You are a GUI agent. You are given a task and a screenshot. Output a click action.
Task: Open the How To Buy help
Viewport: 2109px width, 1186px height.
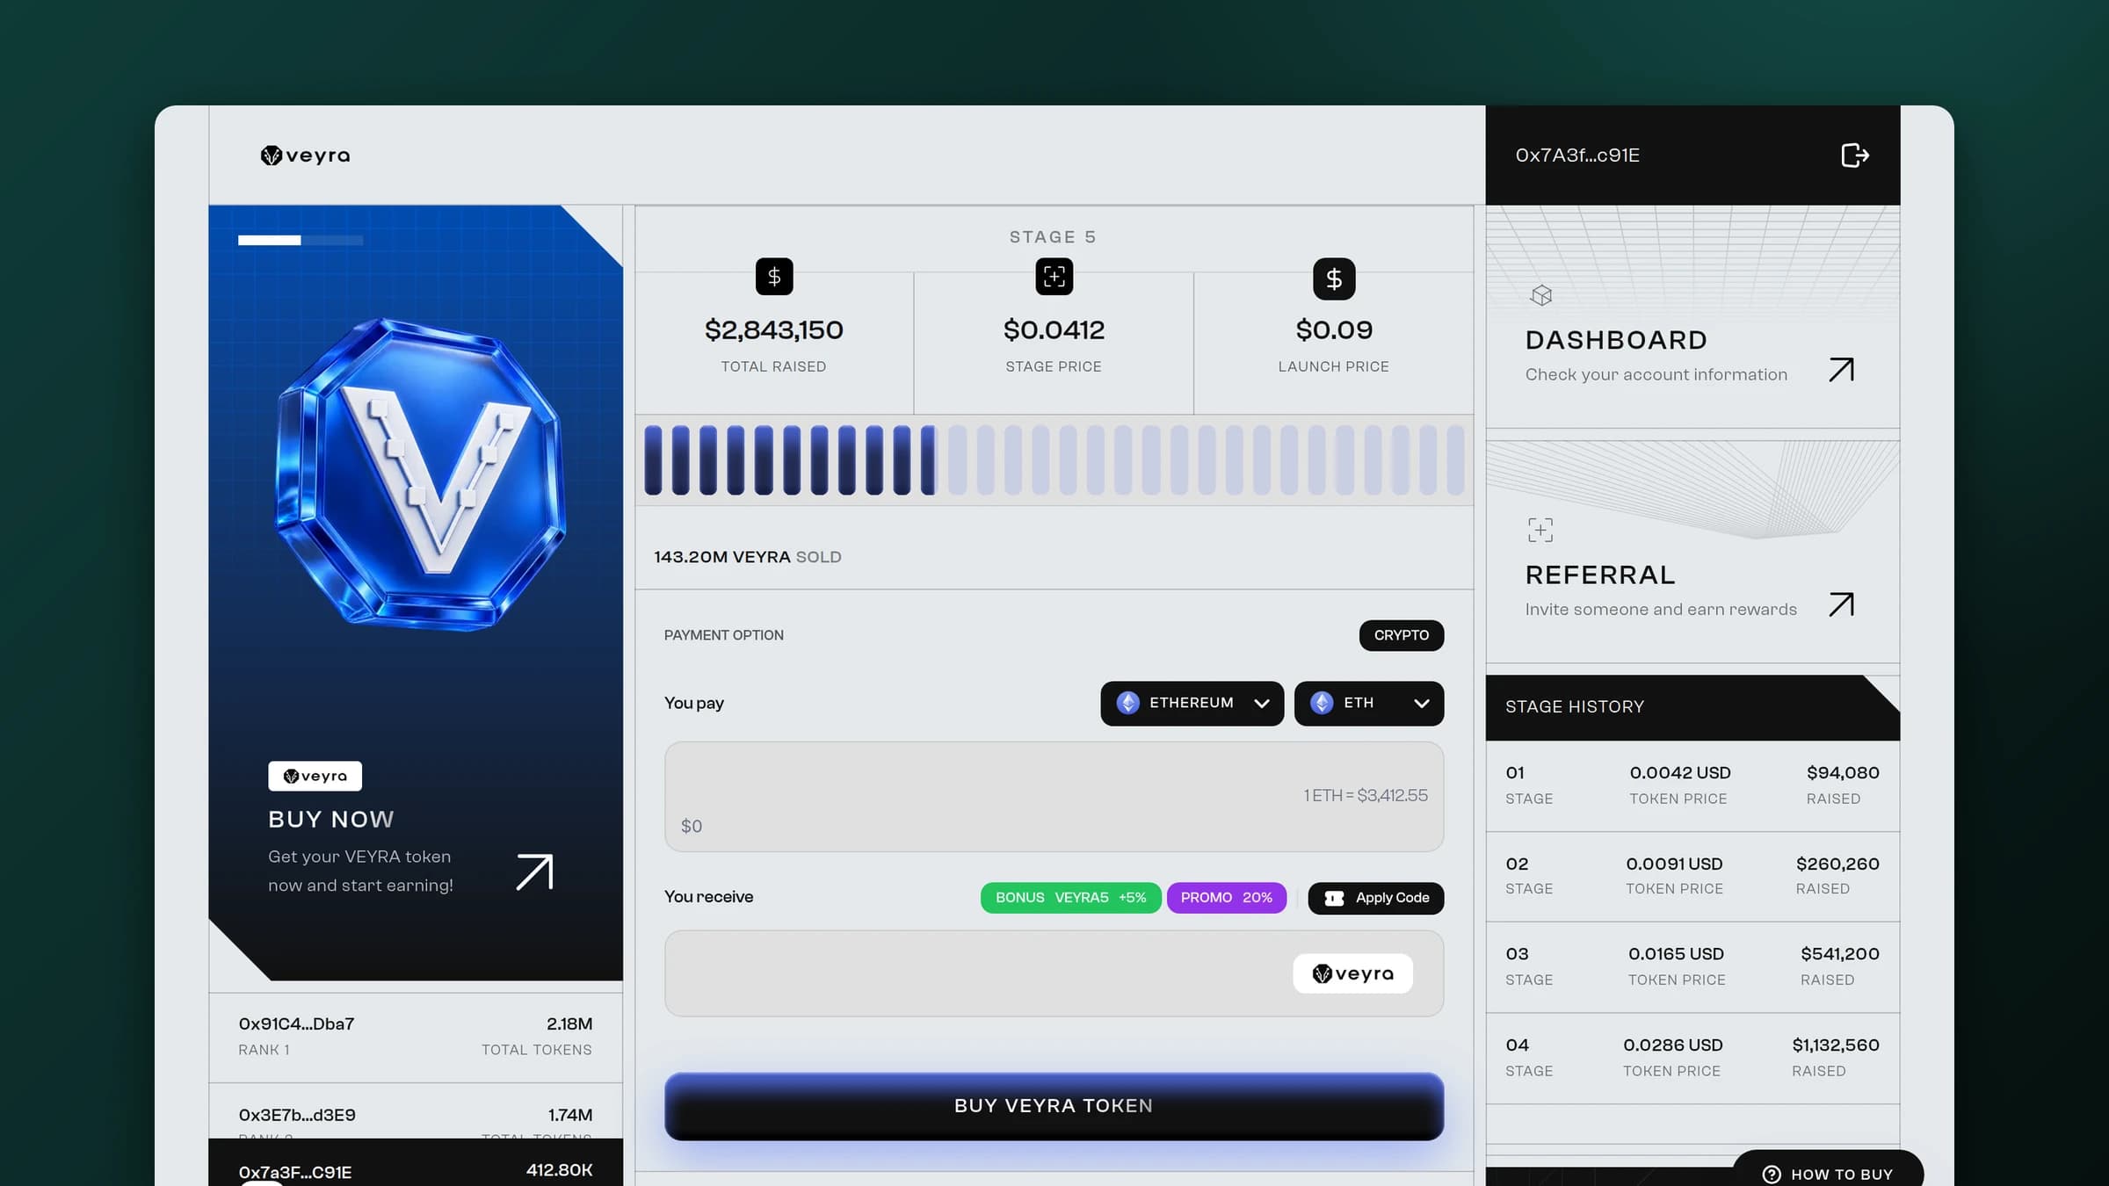(1829, 1170)
